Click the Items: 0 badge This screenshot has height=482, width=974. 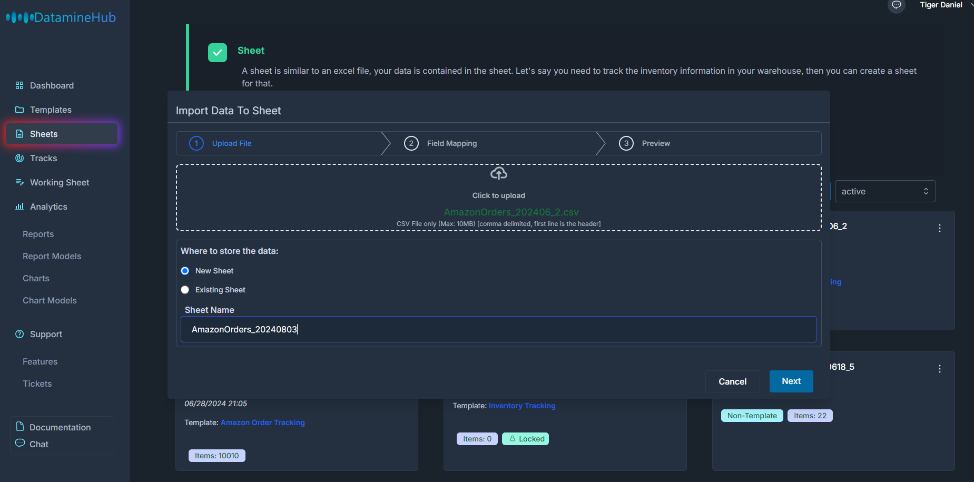[x=477, y=439]
